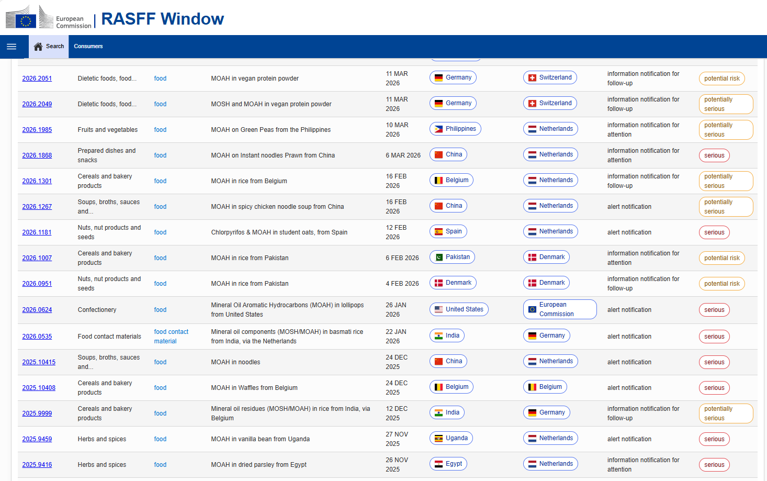Click the United States flag origin badge
The width and height of the screenshot is (767, 481).
[x=458, y=309]
